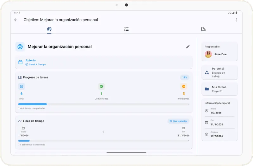Screen dimensions: 253x166
Task: Open Personal workspace card
Action: pos(219,72)
